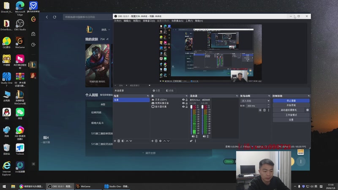Move the scene up with arrow

click(127, 141)
